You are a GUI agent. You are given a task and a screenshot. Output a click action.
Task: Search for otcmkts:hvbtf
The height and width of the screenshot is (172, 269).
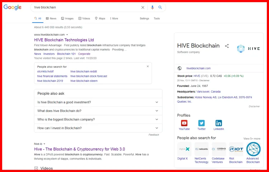tap(45, 72)
